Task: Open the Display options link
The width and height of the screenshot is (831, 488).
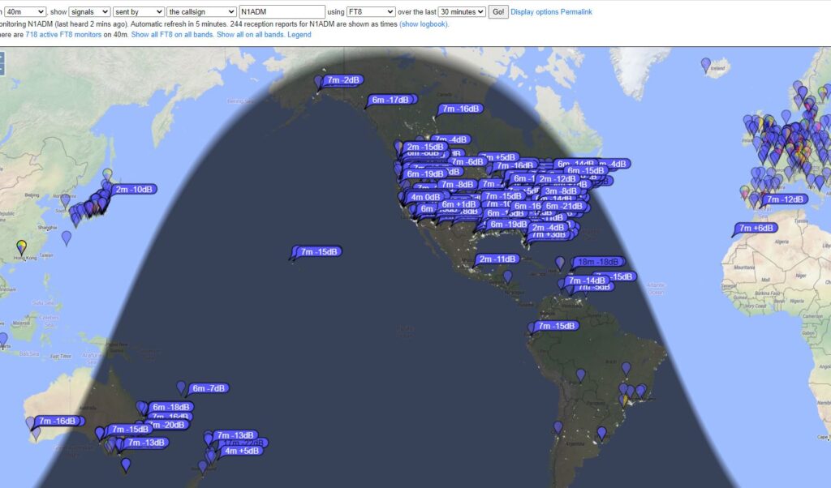Action: pos(534,12)
